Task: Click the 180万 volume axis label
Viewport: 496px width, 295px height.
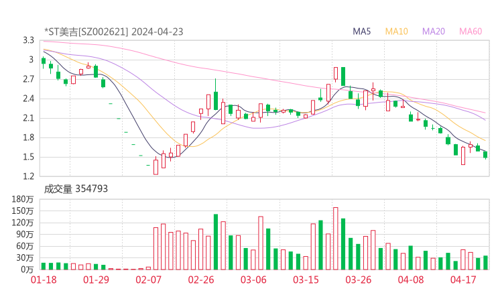Action: [x=23, y=199]
